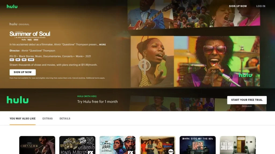The height and width of the screenshot is (154, 275).
Task: Click the white SIGN UP NOW button
Action: point(23,72)
